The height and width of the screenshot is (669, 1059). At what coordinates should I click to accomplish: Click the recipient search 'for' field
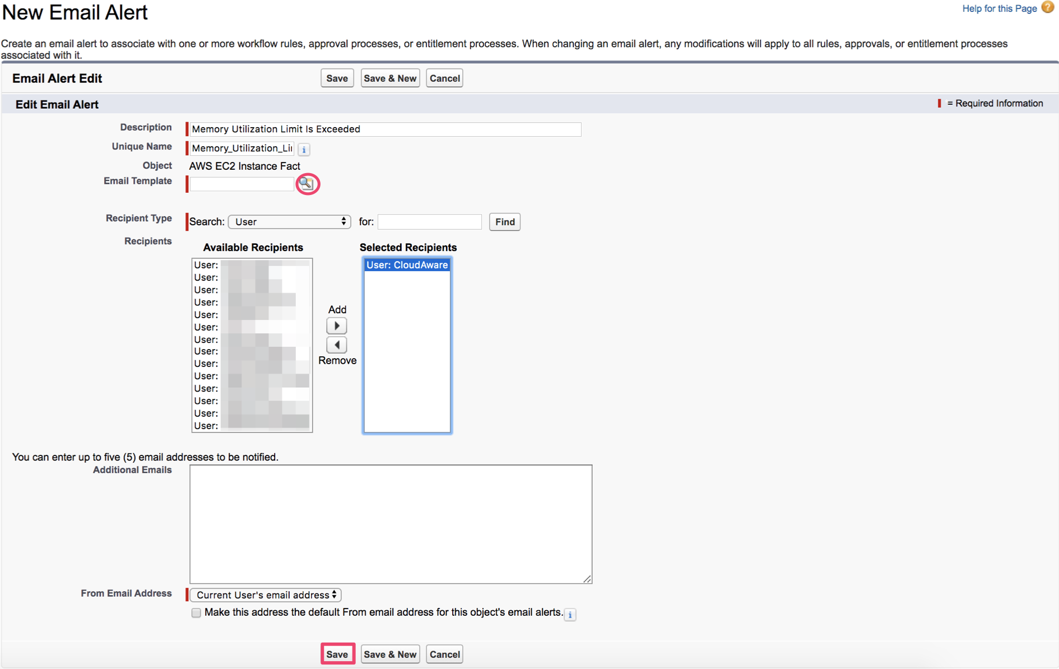[429, 222]
